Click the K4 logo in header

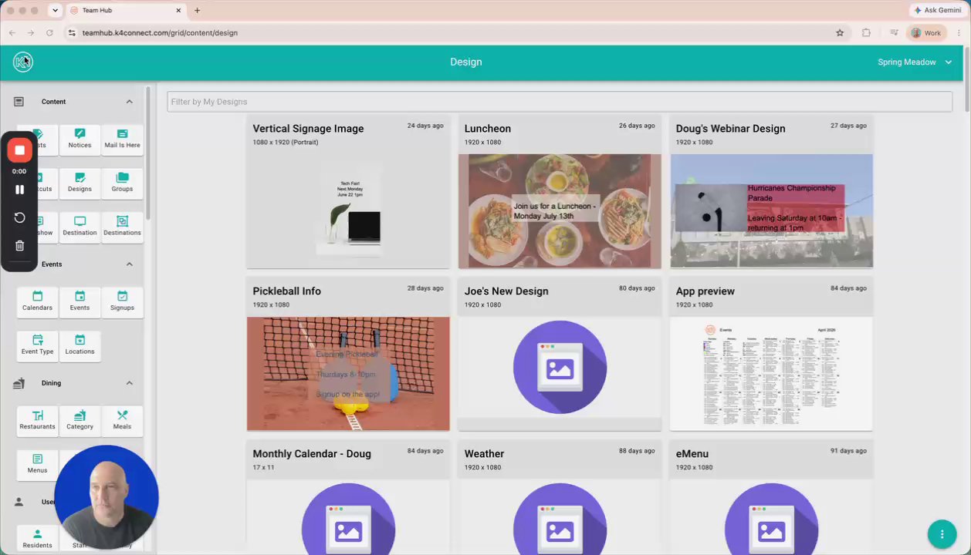[x=22, y=62]
